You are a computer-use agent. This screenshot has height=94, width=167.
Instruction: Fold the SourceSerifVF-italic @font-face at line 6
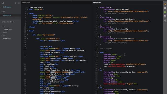(x=99, y=17)
